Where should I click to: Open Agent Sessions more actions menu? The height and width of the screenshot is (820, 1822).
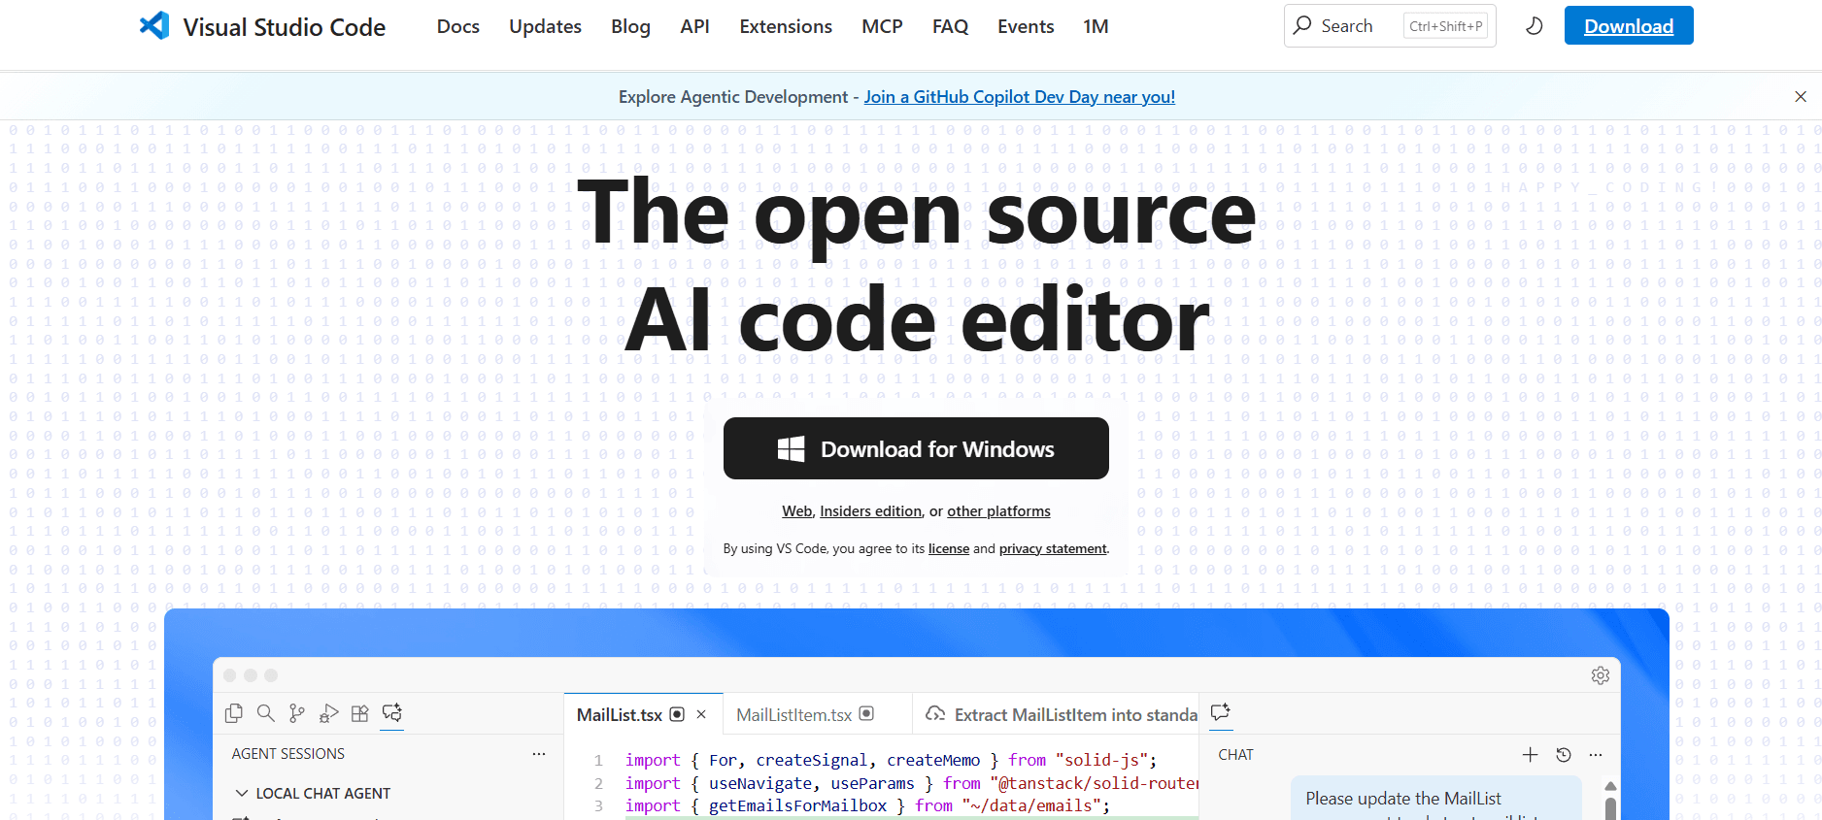539,754
